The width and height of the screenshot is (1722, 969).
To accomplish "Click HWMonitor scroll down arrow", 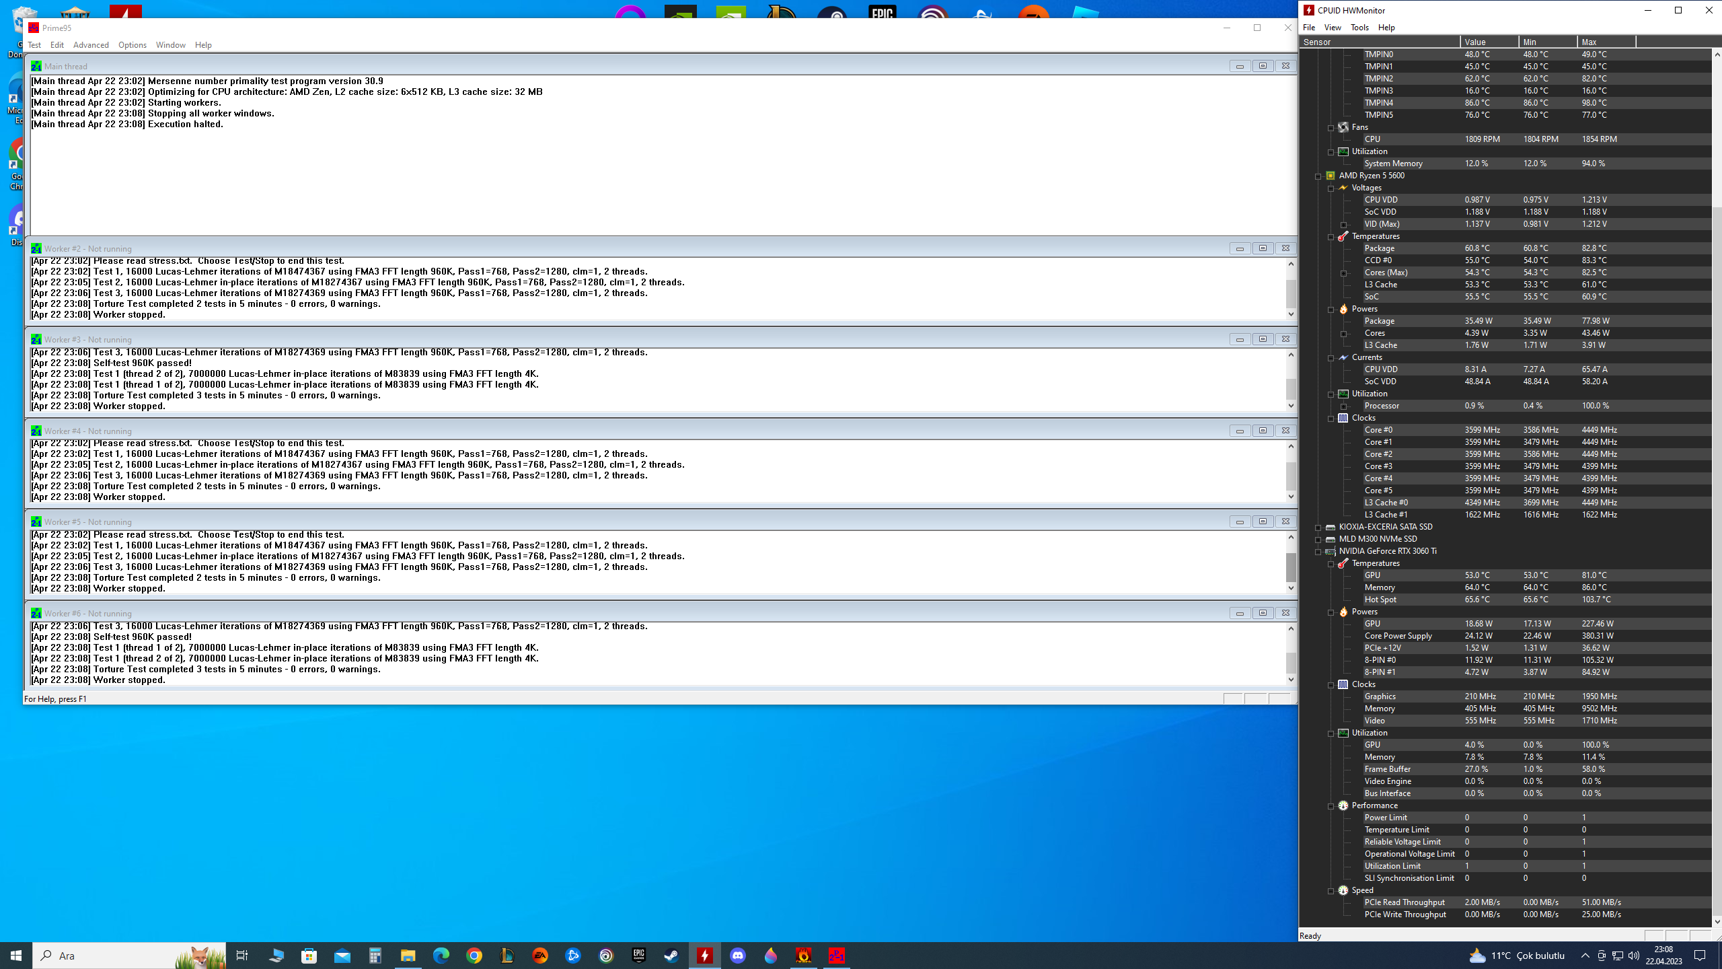I will click(1717, 922).
